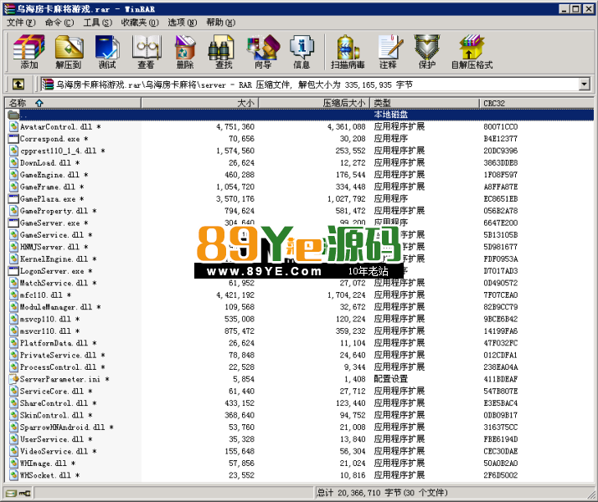
Task: Go up one folder level button
Action: (x=18, y=85)
